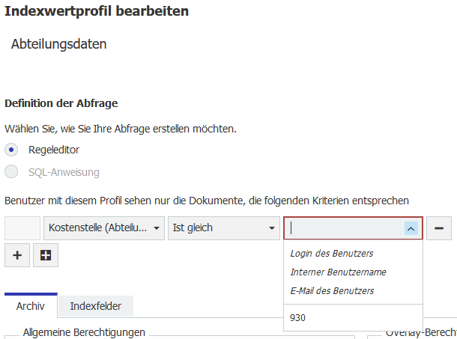Select the Regeleditor radio button
Viewport: 457px width, 339px height.
[12, 150]
